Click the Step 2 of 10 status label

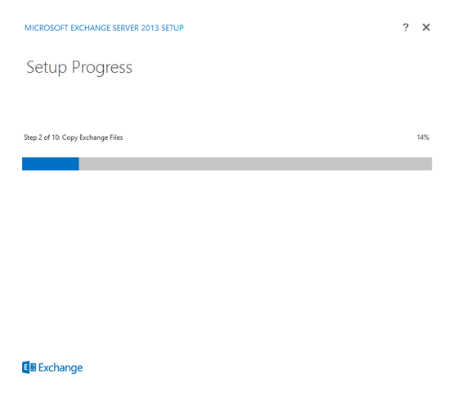coord(73,137)
